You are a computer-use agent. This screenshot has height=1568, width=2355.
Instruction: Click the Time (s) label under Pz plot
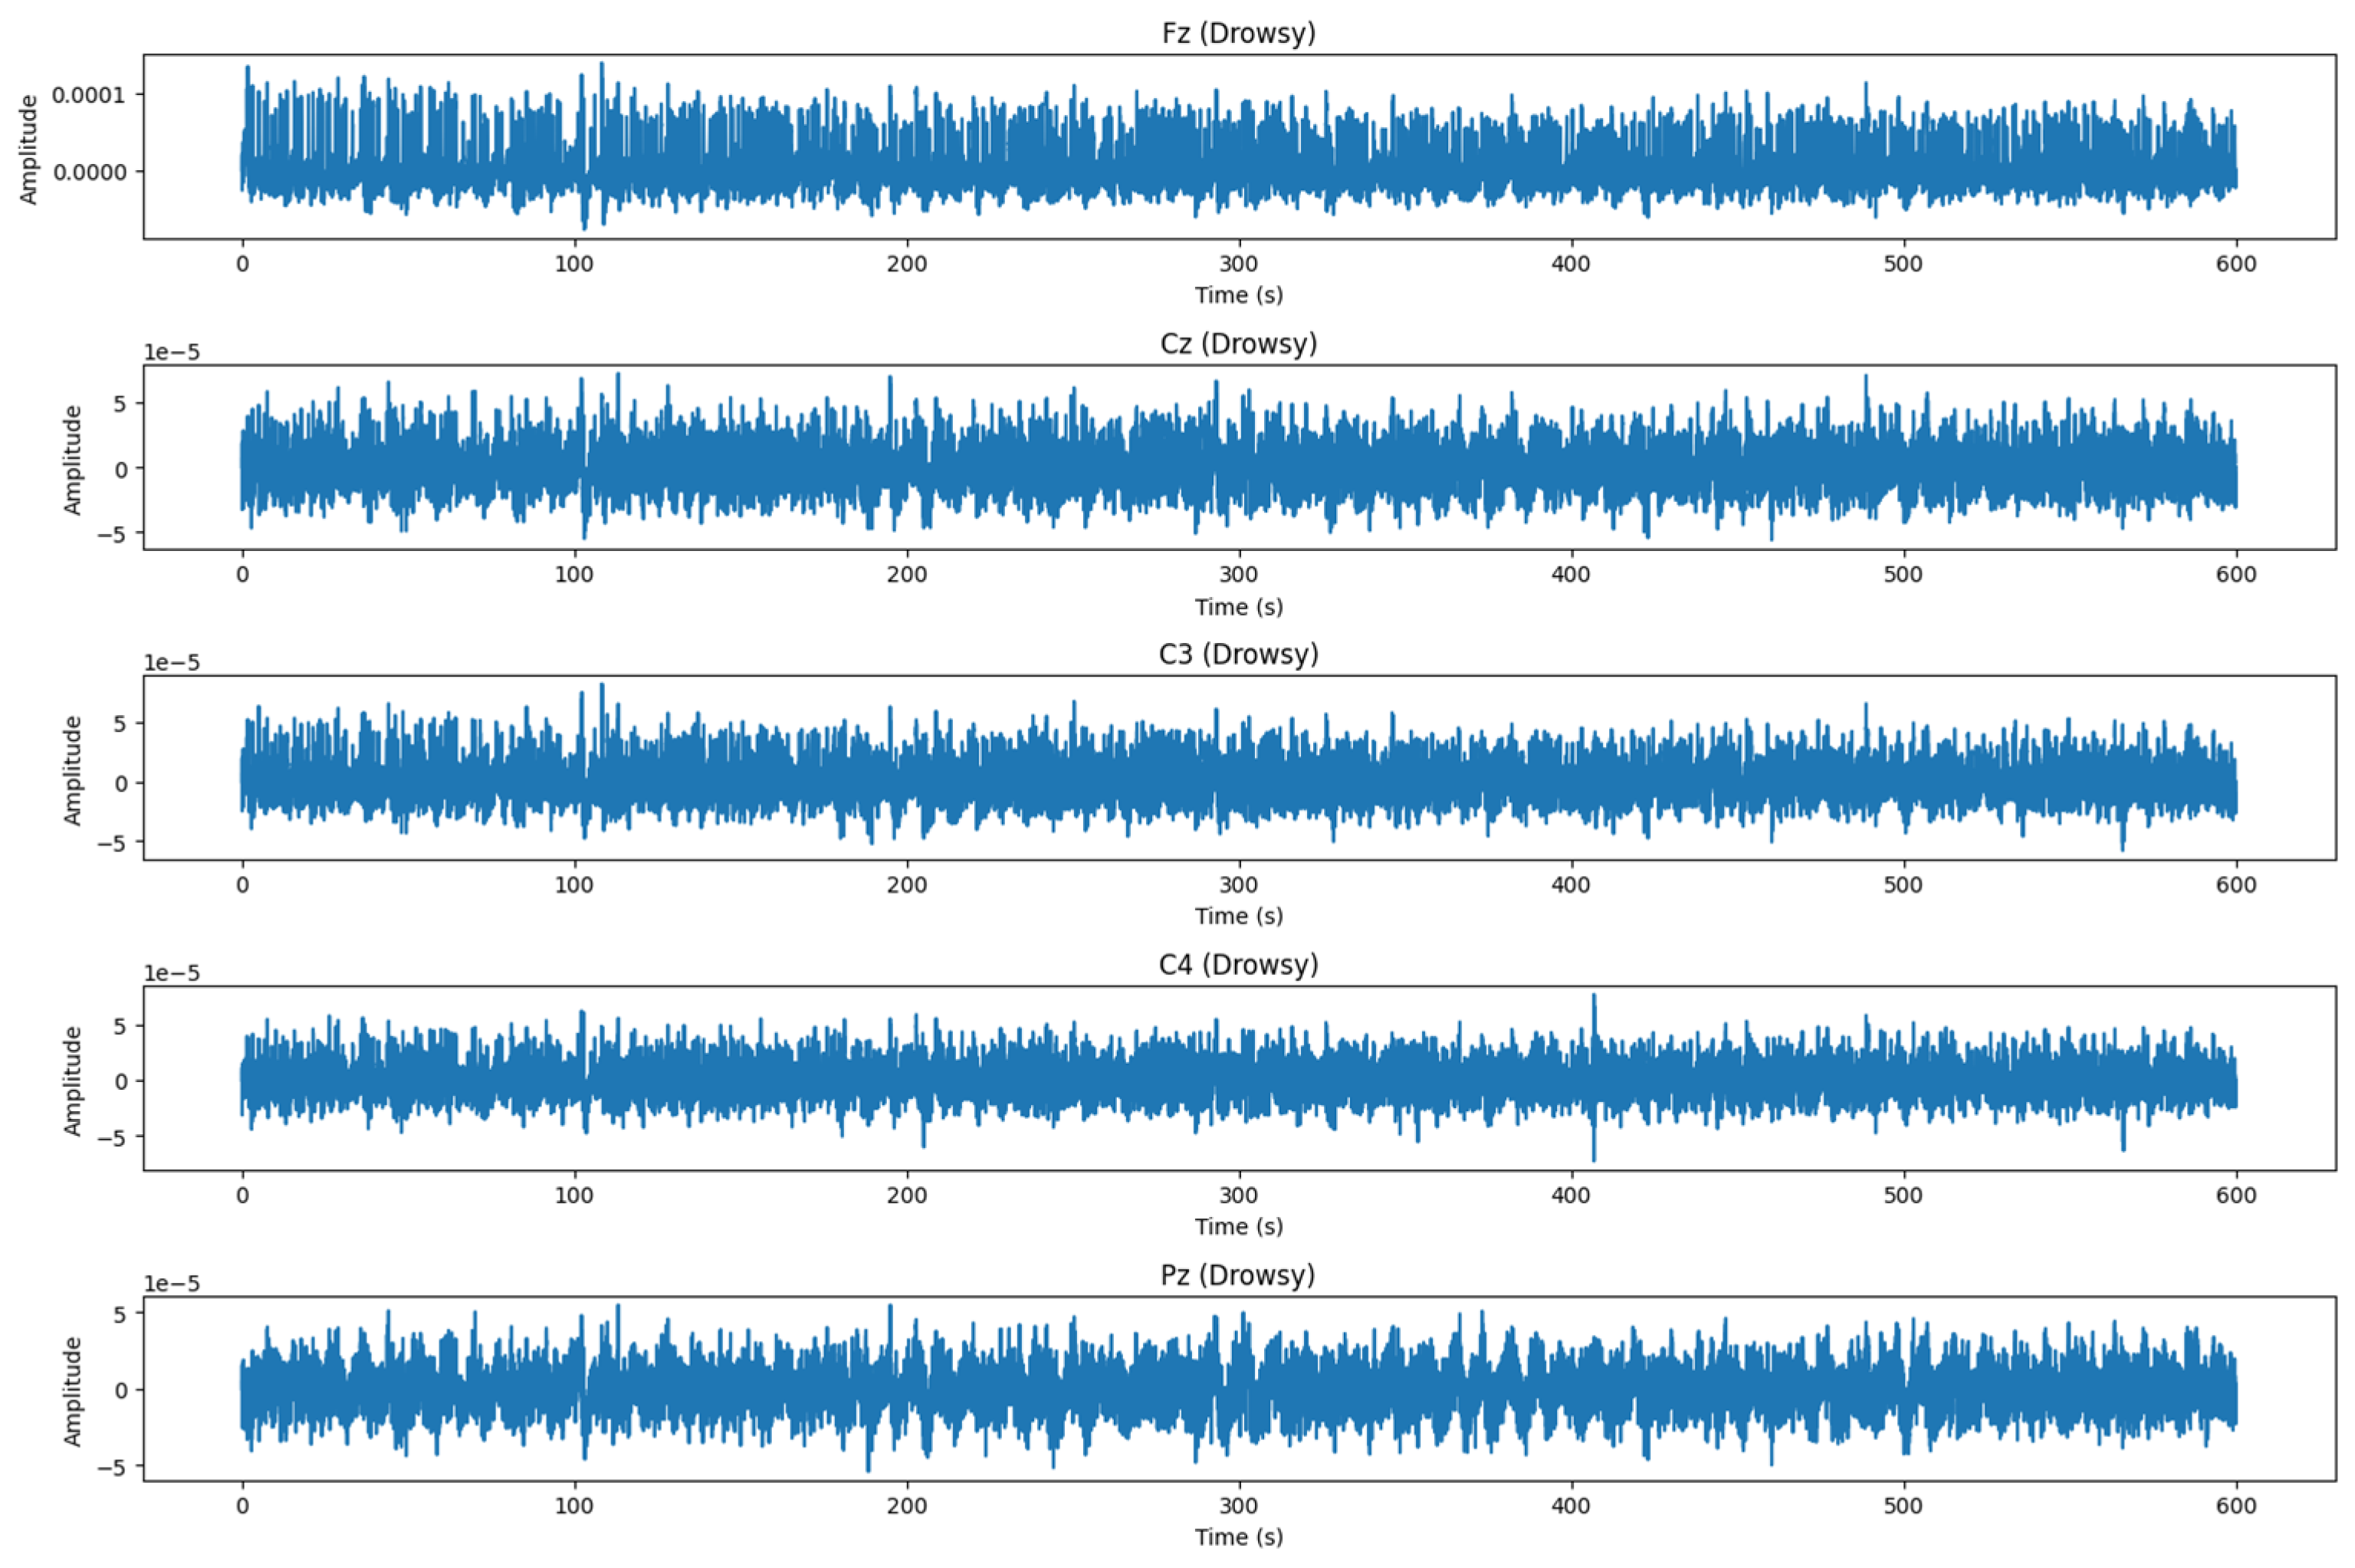click(x=1238, y=1537)
